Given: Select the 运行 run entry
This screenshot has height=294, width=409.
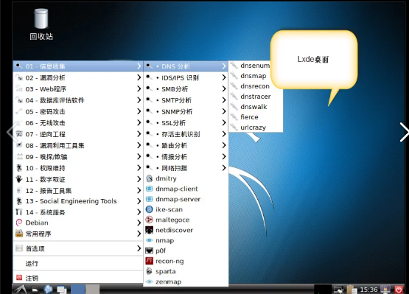Looking at the screenshot, I should click(78, 263).
